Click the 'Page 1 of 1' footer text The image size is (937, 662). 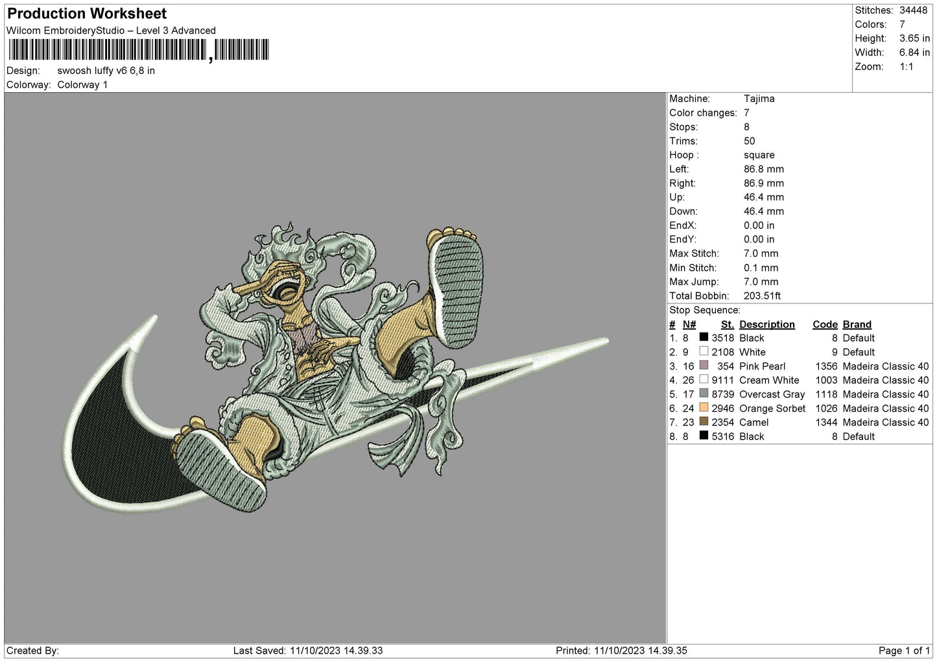[x=904, y=650]
